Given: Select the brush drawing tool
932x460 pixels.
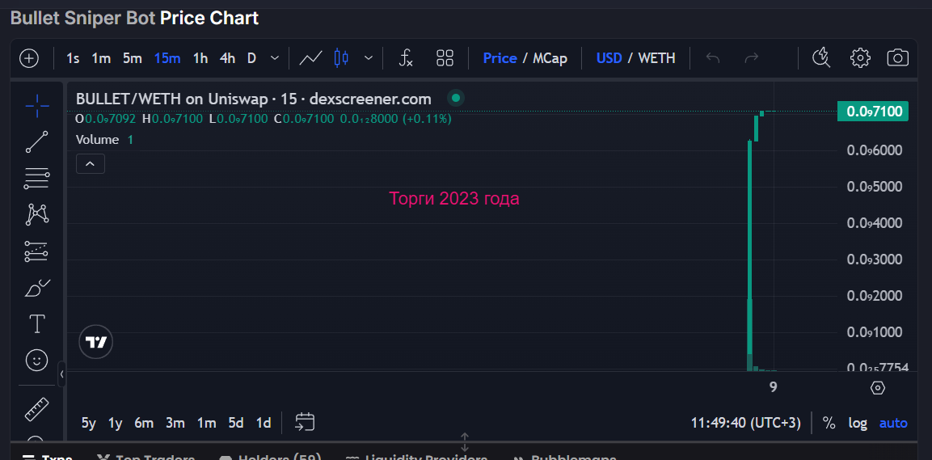Looking at the screenshot, I should 36,288.
